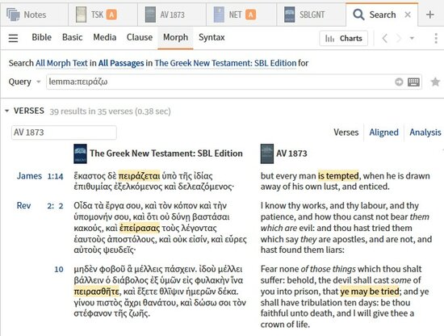This screenshot has height=336, width=444.
Task: Select the Aligned results view
Action: (383, 132)
